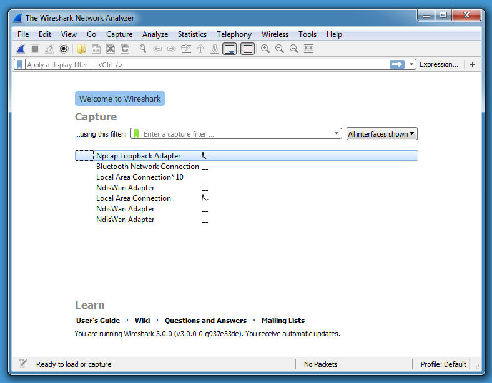492x383 pixels.
Task: Toggle auto-scroll during live capture
Action: coord(230,49)
